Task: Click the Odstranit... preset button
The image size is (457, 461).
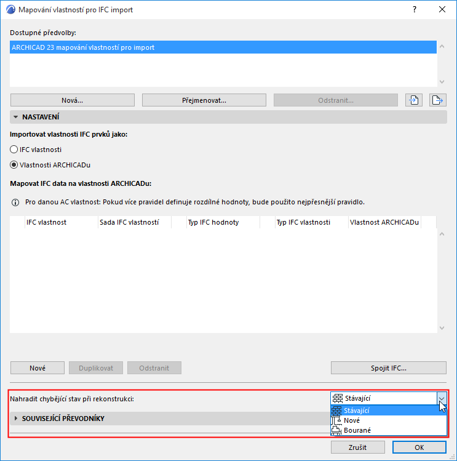Action: (x=336, y=100)
